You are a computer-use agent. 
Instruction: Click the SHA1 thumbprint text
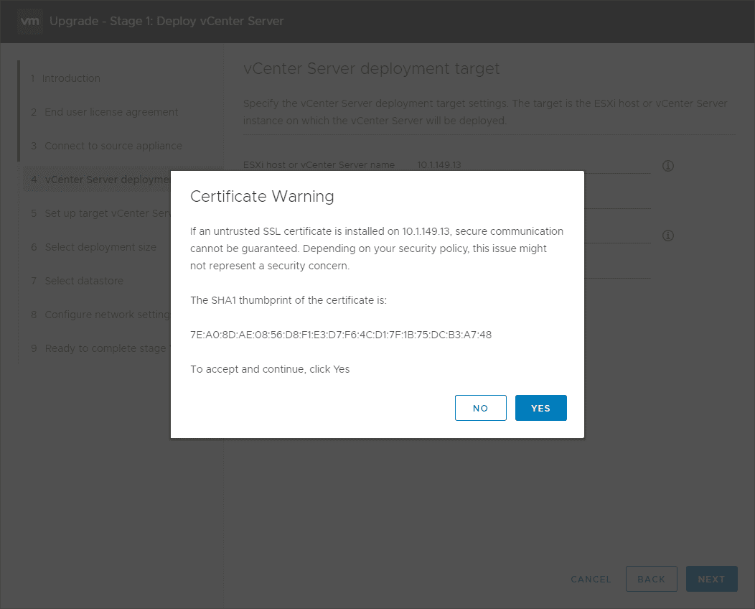[x=341, y=335]
